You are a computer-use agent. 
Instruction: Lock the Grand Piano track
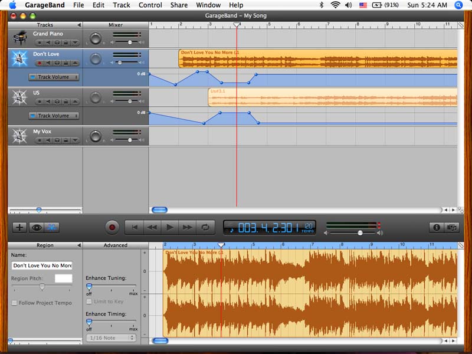(65, 42)
